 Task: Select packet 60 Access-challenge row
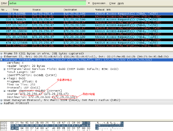pos(86,17)
